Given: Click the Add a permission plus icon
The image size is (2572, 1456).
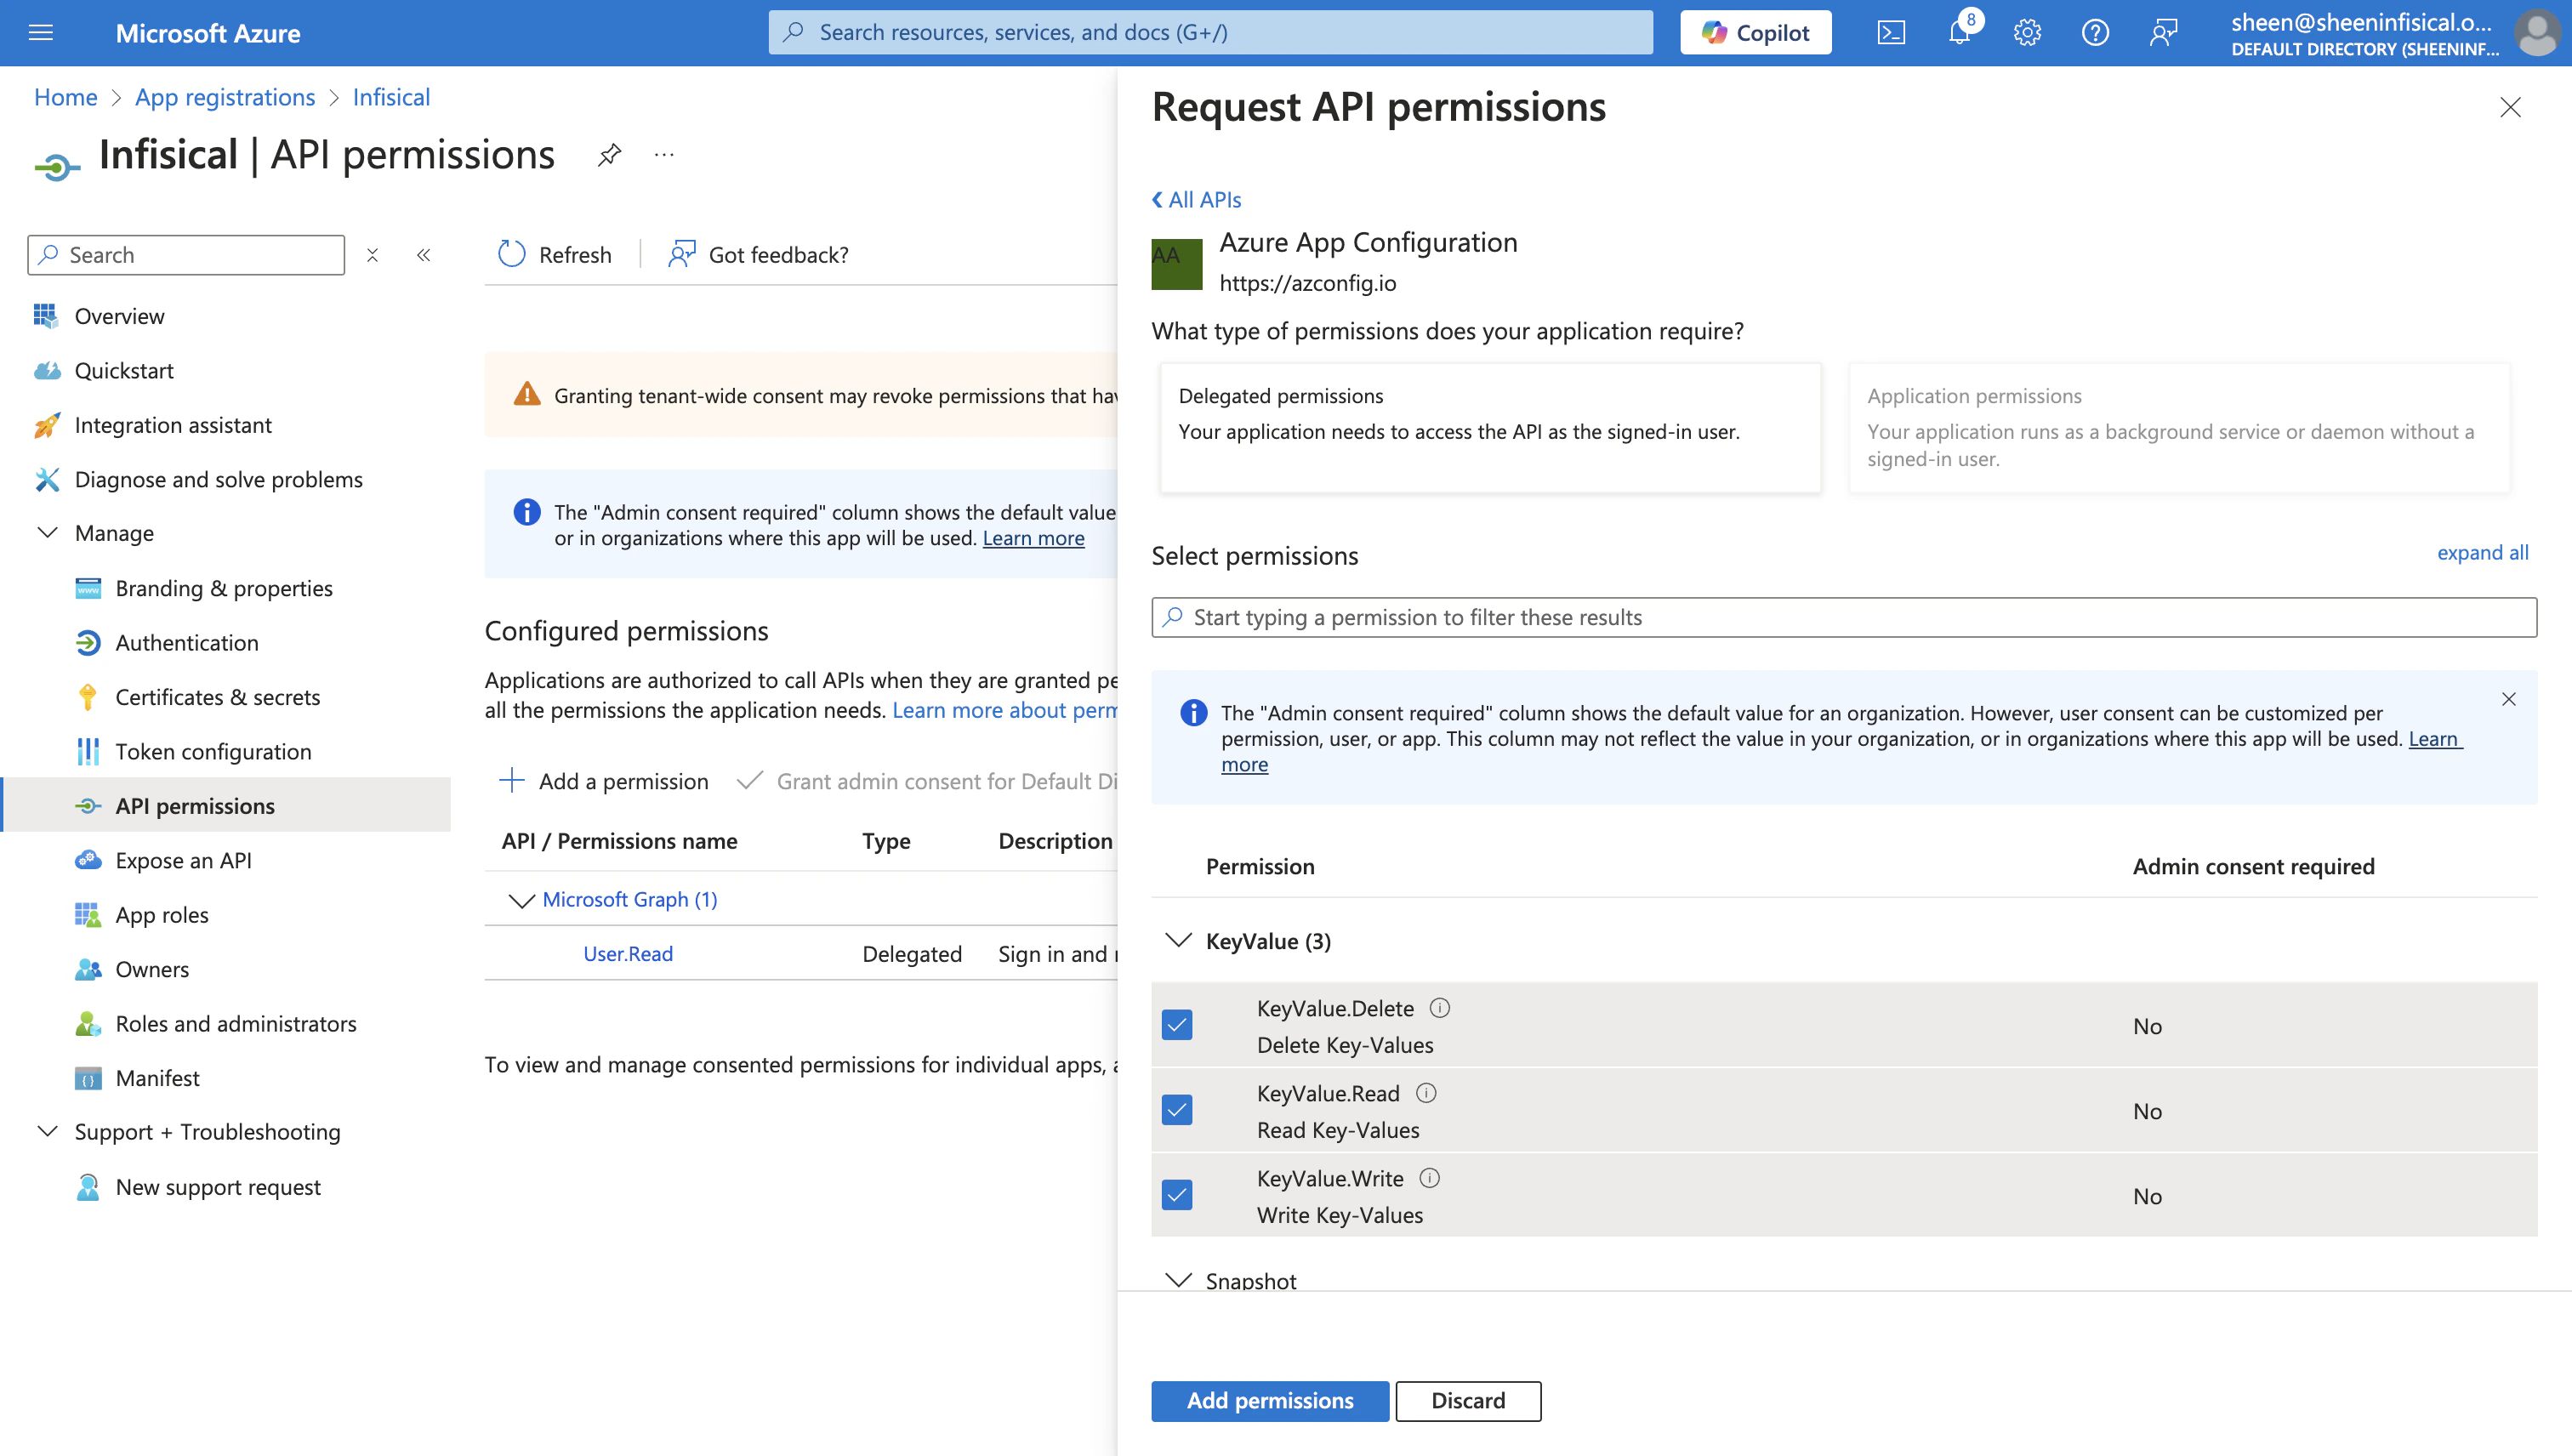Looking at the screenshot, I should [512, 780].
